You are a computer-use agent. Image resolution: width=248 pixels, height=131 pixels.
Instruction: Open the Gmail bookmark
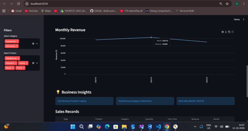click(16, 11)
